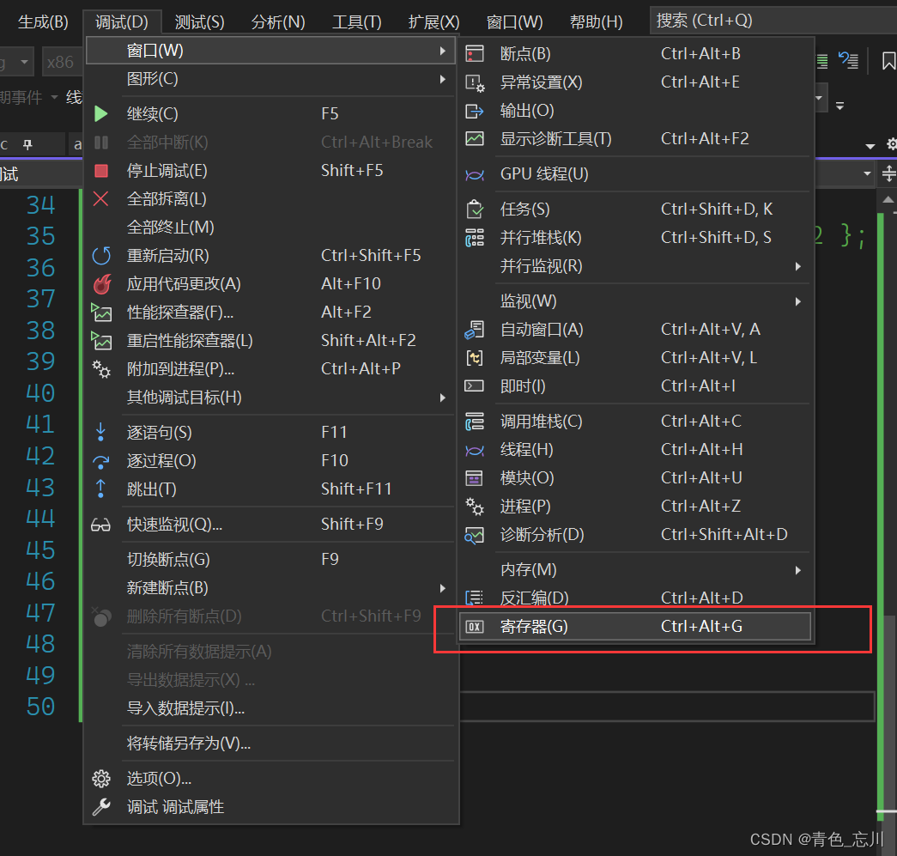The height and width of the screenshot is (856, 897).
Task: Click the GPU Threads (GPU 线程) icon
Action: 474,174
